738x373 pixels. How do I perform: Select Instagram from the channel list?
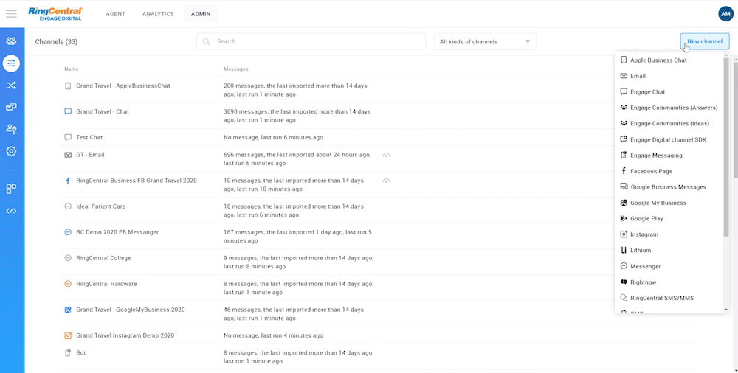pyautogui.click(x=644, y=234)
